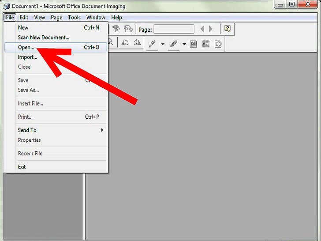Screen dimensions: 321x241
Task: Close the Document Imaging window
Action: [308, 4]
